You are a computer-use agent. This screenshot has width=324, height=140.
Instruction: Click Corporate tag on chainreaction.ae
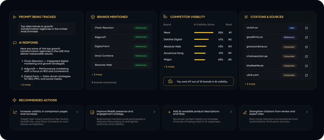pos(289,56)
